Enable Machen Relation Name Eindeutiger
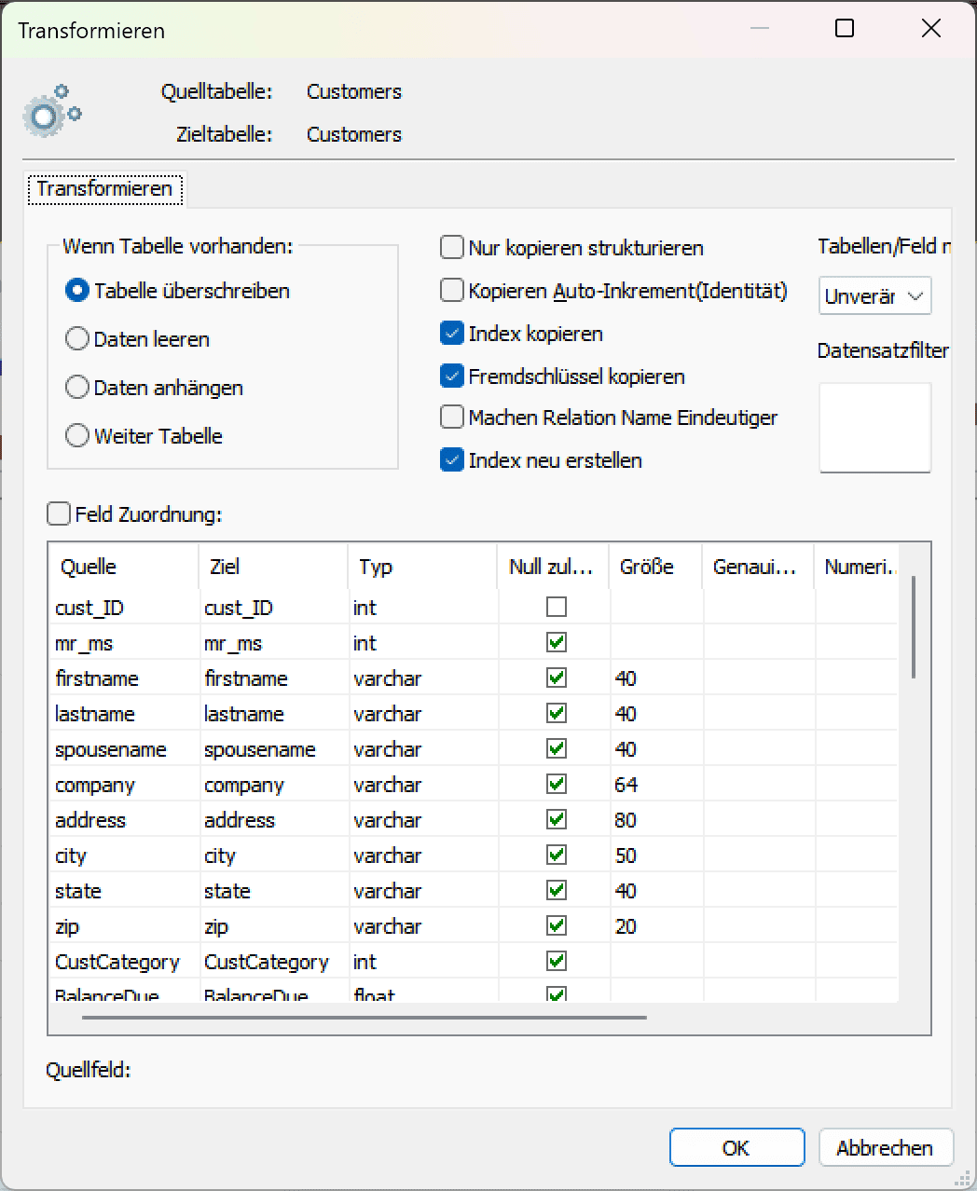977x1191 pixels. pyautogui.click(x=452, y=418)
